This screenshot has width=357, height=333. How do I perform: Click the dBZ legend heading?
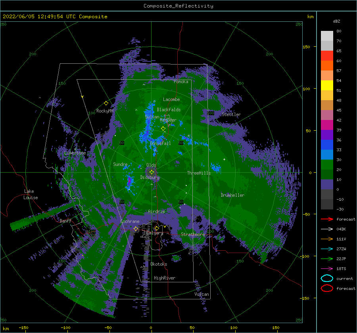click(x=336, y=21)
